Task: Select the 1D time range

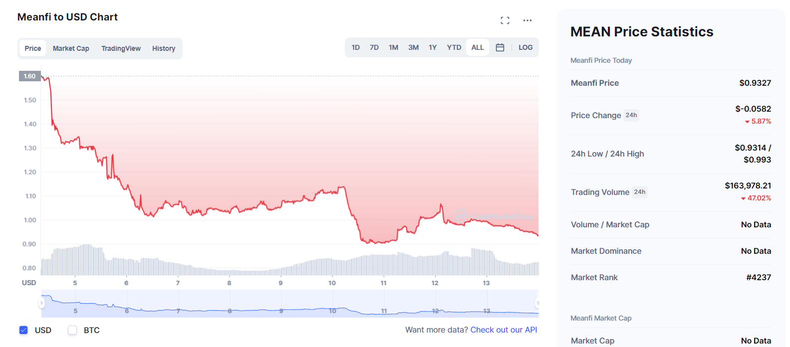Action: point(355,47)
